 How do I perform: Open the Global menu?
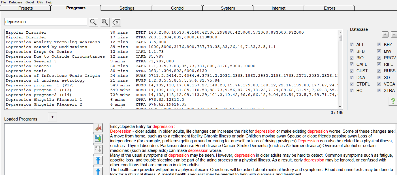[30, 2]
